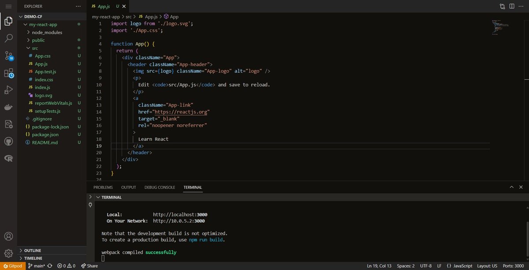Click Ports: 3000 in status bar
The width and height of the screenshot is (529, 270).
514,266
